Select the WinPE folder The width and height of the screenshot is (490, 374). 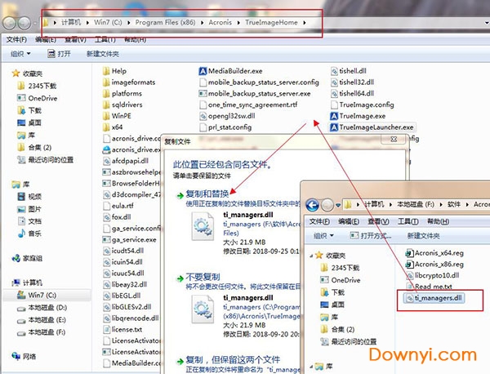coord(121,116)
